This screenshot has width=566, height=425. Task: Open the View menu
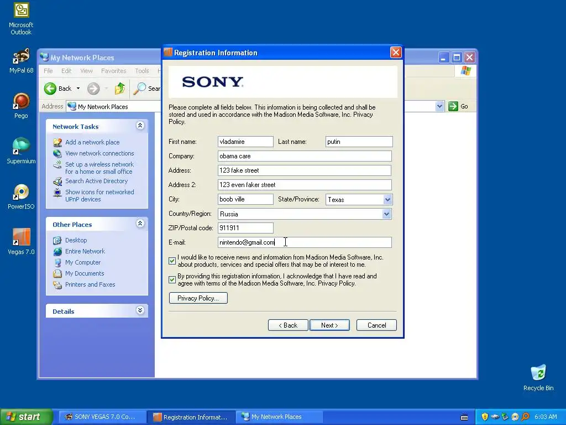tap(86, 71)
